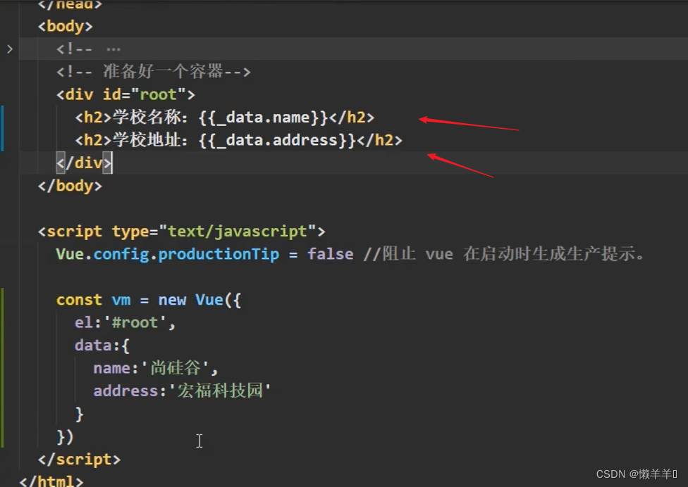Click the opening <body> tag
The height and width of the screenshot is (487, 688).
point(66,26)
